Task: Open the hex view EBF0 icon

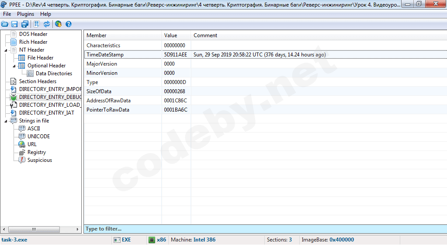Action: (37, 24)
